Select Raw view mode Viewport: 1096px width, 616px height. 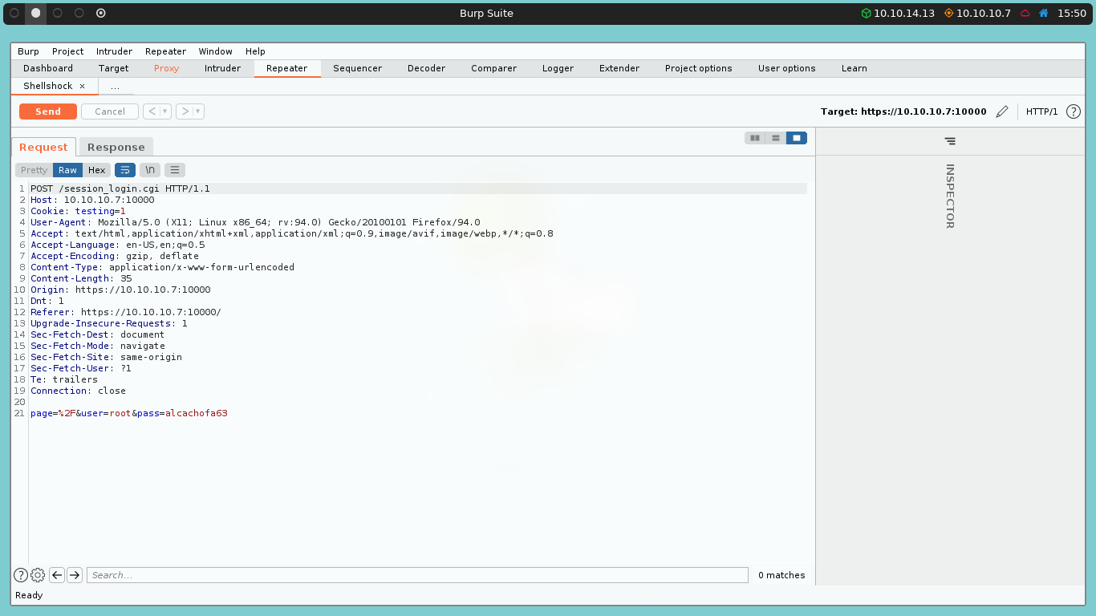click(68, 170)
